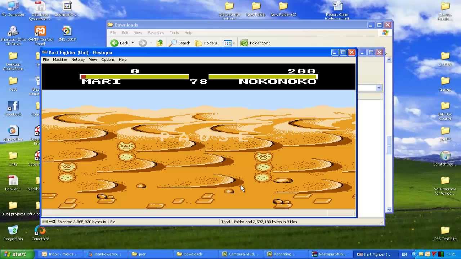Select the New Folder (2) desktop icon

click(x=283, y=10)
